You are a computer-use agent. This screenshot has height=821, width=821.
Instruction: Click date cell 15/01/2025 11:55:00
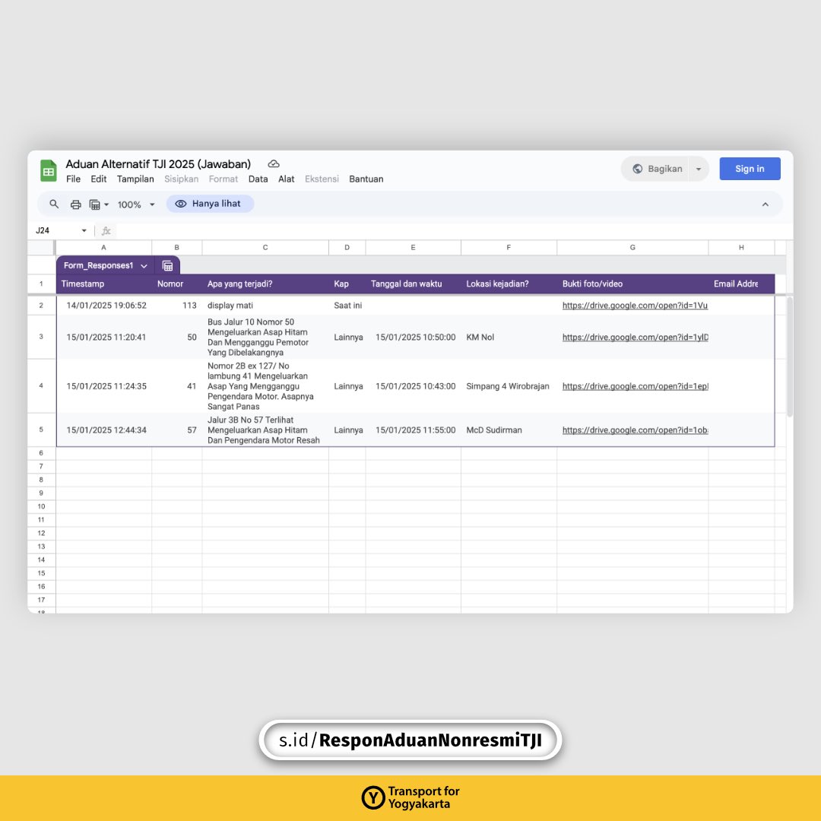pyautogui.click(x=413, y=430)
